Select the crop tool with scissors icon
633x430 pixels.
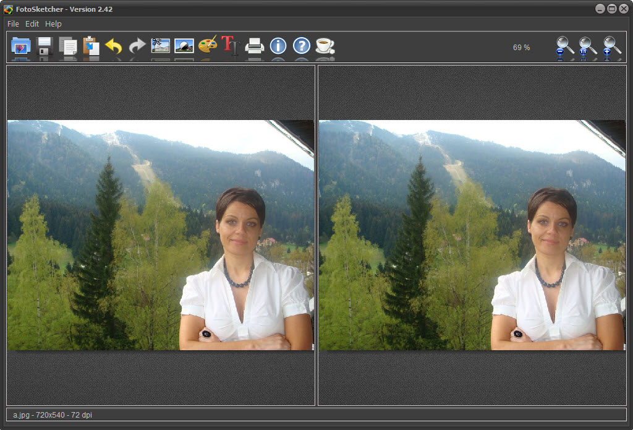[161, 46]
